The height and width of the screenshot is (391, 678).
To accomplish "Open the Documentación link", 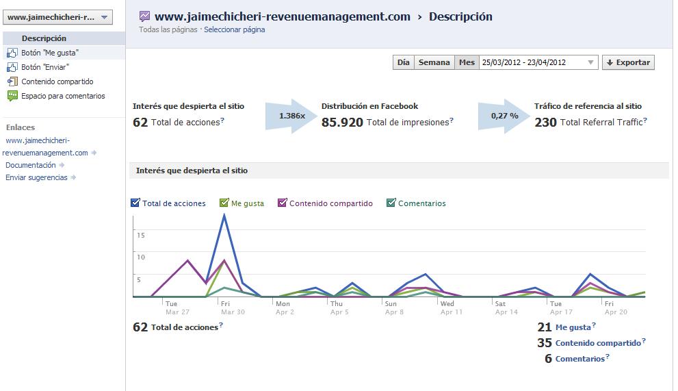I will coord(30,165).
